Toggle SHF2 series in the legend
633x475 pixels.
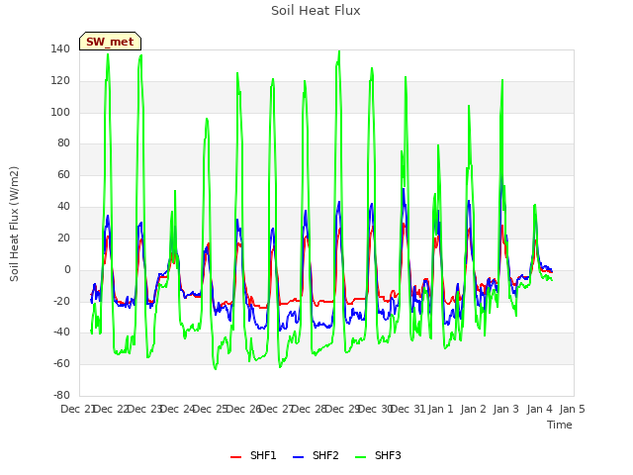click(316, 455)
